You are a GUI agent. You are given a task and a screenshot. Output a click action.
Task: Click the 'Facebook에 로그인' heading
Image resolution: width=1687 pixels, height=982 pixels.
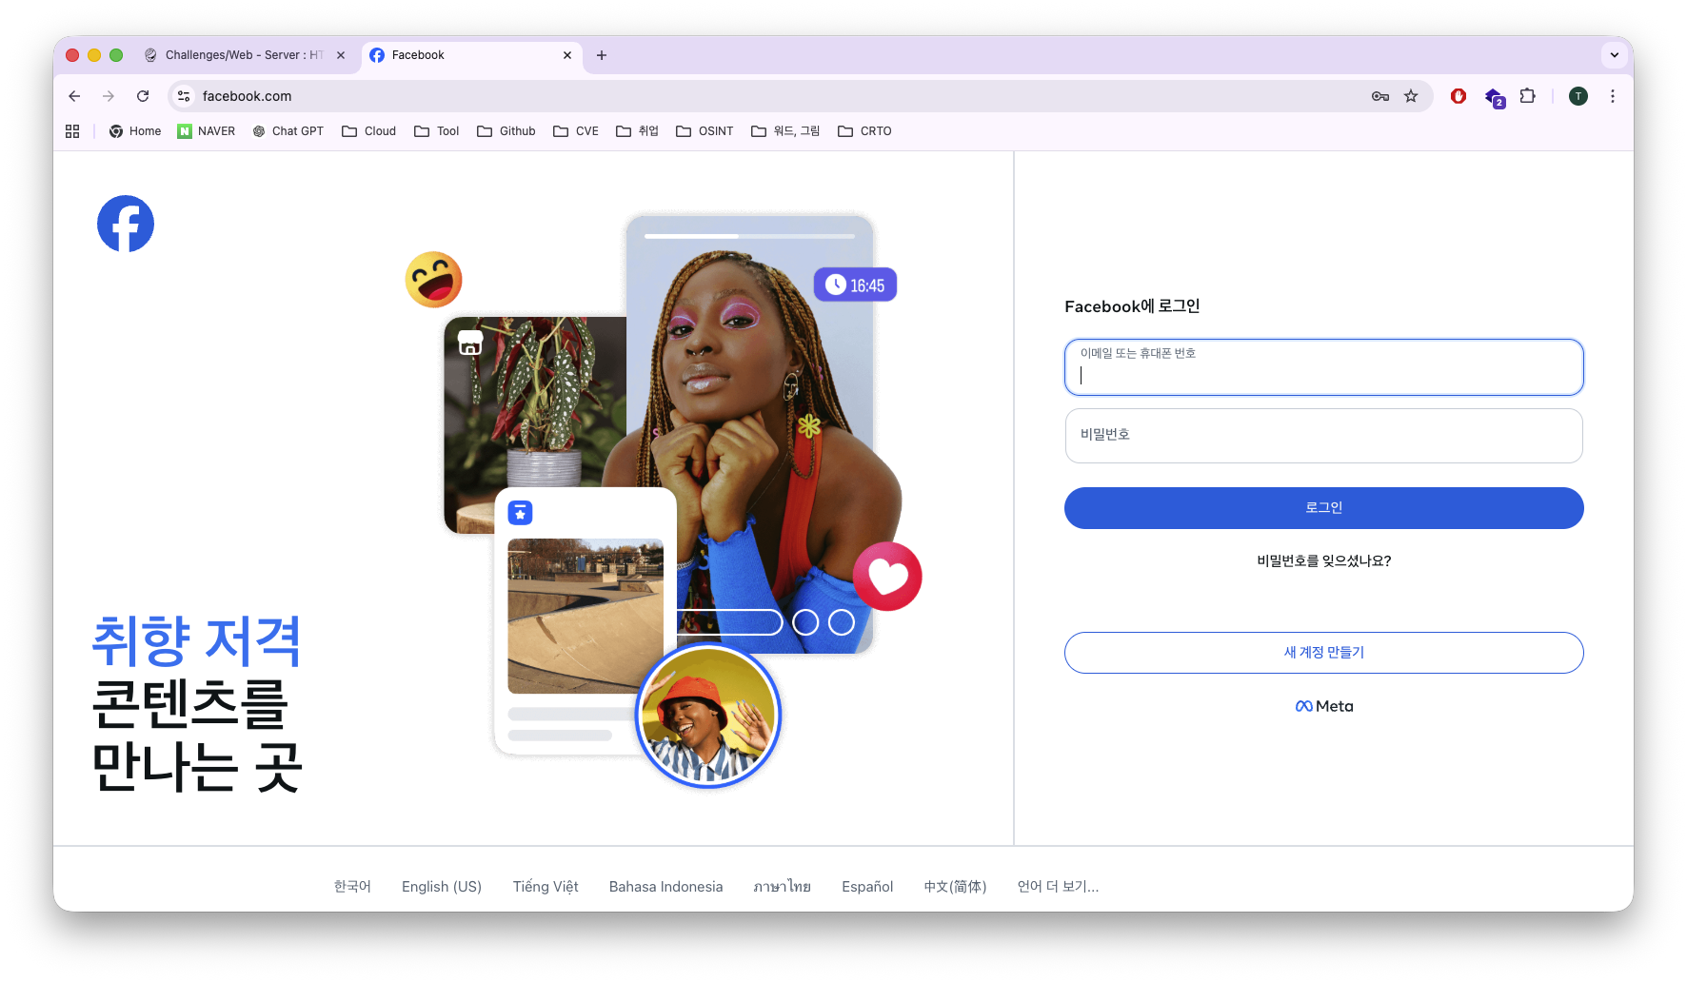coord(1132,306)
